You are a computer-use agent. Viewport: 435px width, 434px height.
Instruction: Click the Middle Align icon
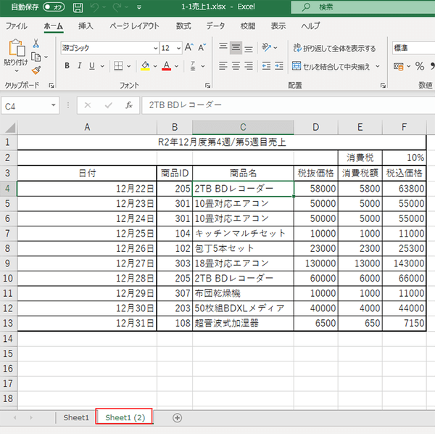pos(236,47)
